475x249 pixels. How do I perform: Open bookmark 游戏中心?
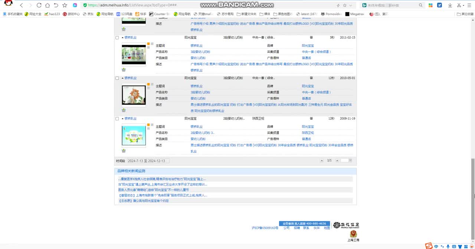coord(72,14)
